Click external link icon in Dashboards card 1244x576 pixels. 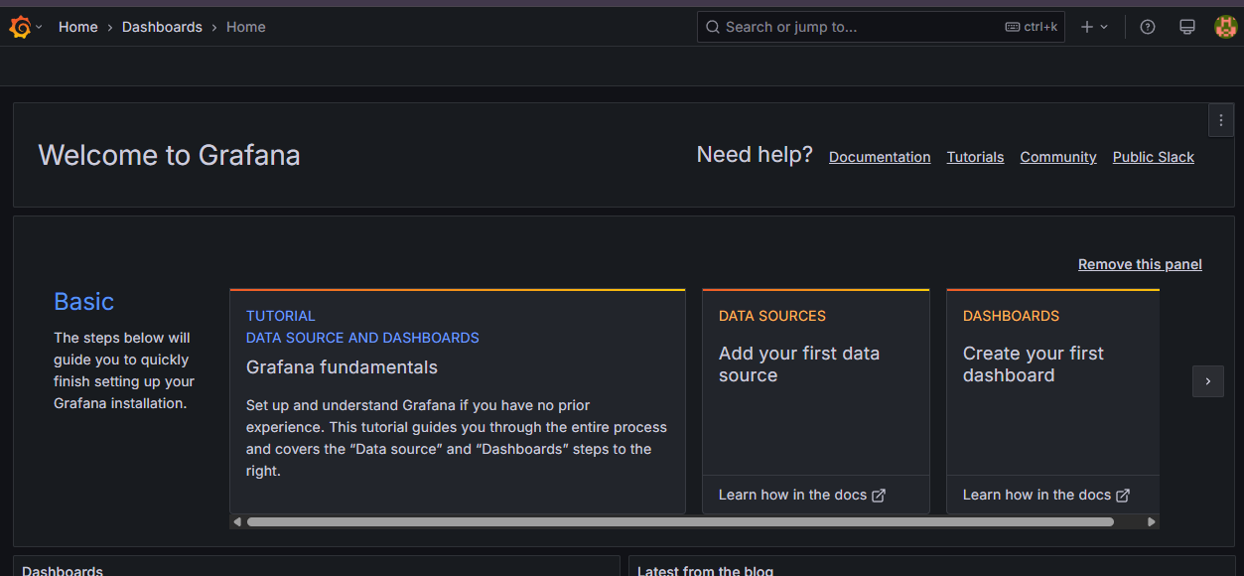[1123, 496]
